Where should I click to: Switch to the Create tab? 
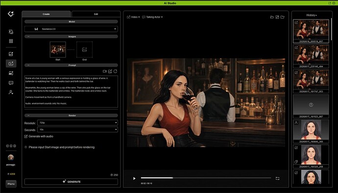pyautogui.click(x=46, y=14)
